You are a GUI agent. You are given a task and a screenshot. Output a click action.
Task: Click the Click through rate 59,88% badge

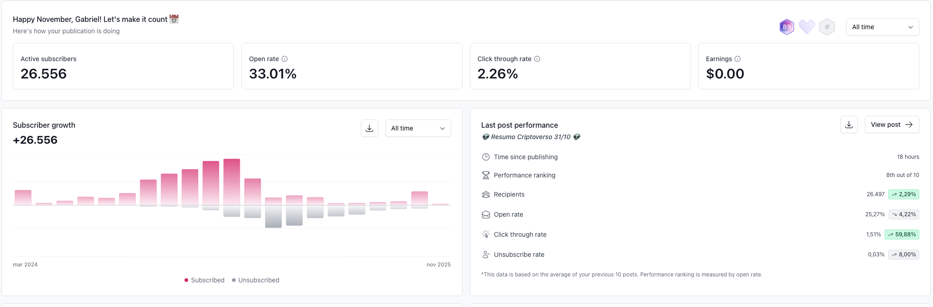coord(901,234)
